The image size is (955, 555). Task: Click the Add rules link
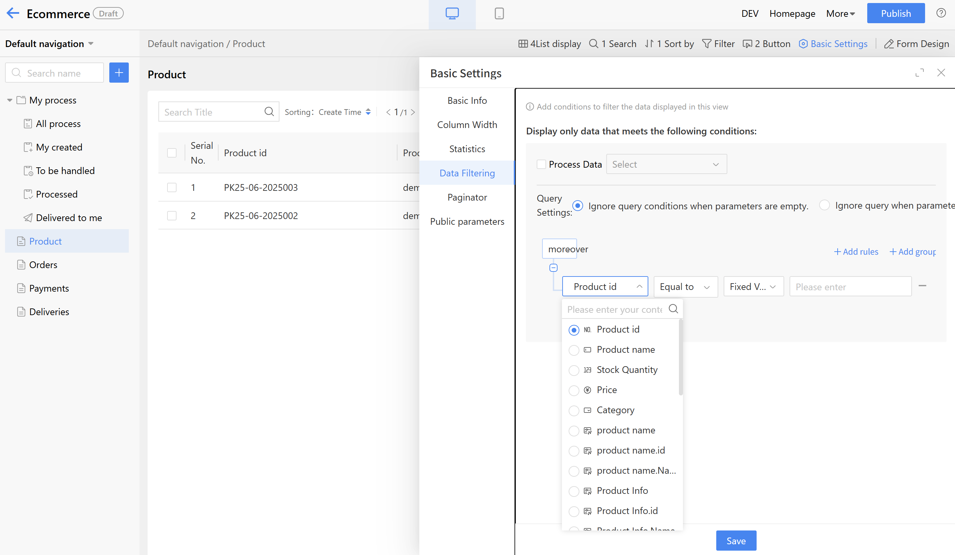tap(856, 252)
